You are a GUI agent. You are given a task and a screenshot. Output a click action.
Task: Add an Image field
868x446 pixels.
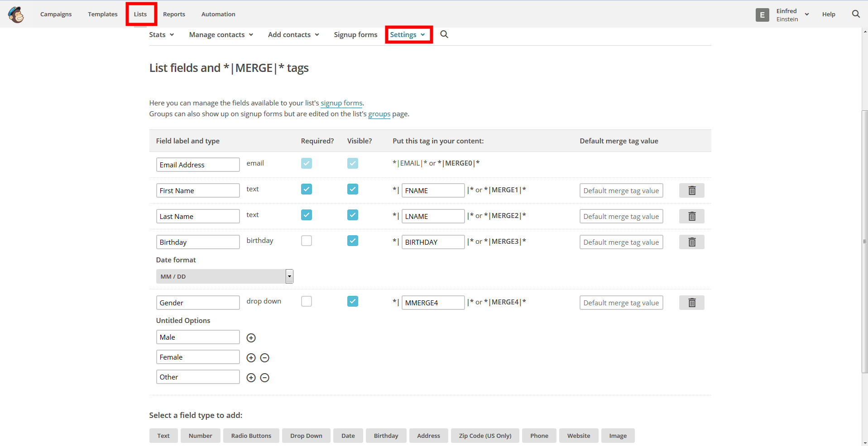618,436
